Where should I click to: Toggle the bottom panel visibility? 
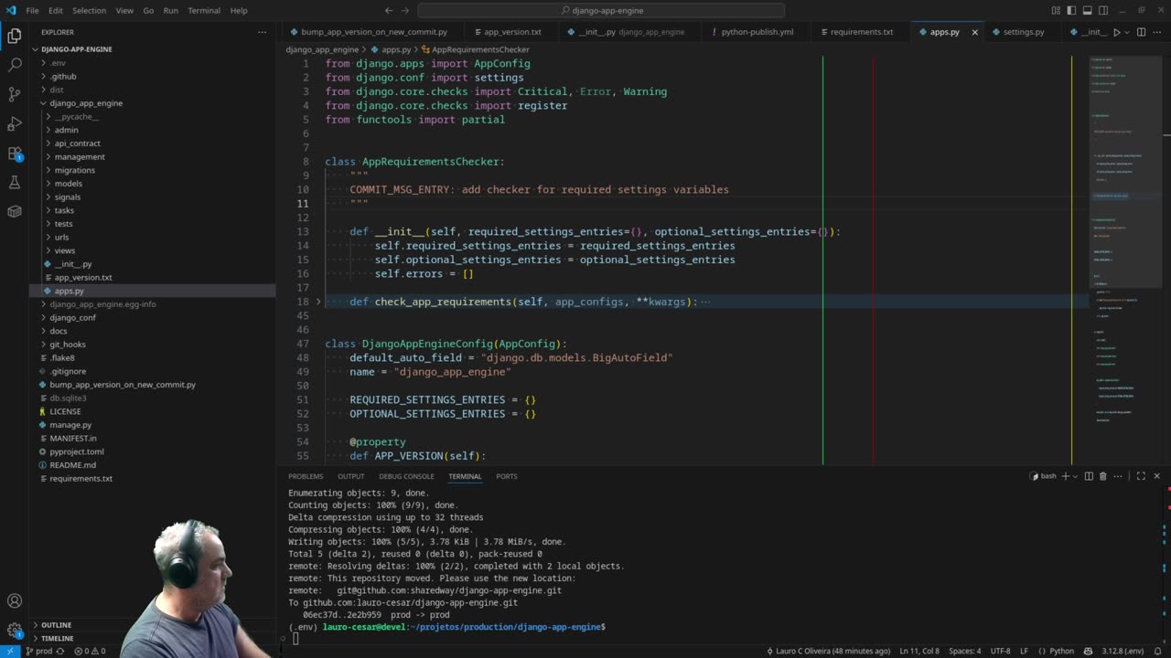tap(1089, 10)
